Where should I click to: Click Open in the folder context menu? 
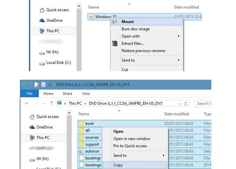[x=118, y=131]
